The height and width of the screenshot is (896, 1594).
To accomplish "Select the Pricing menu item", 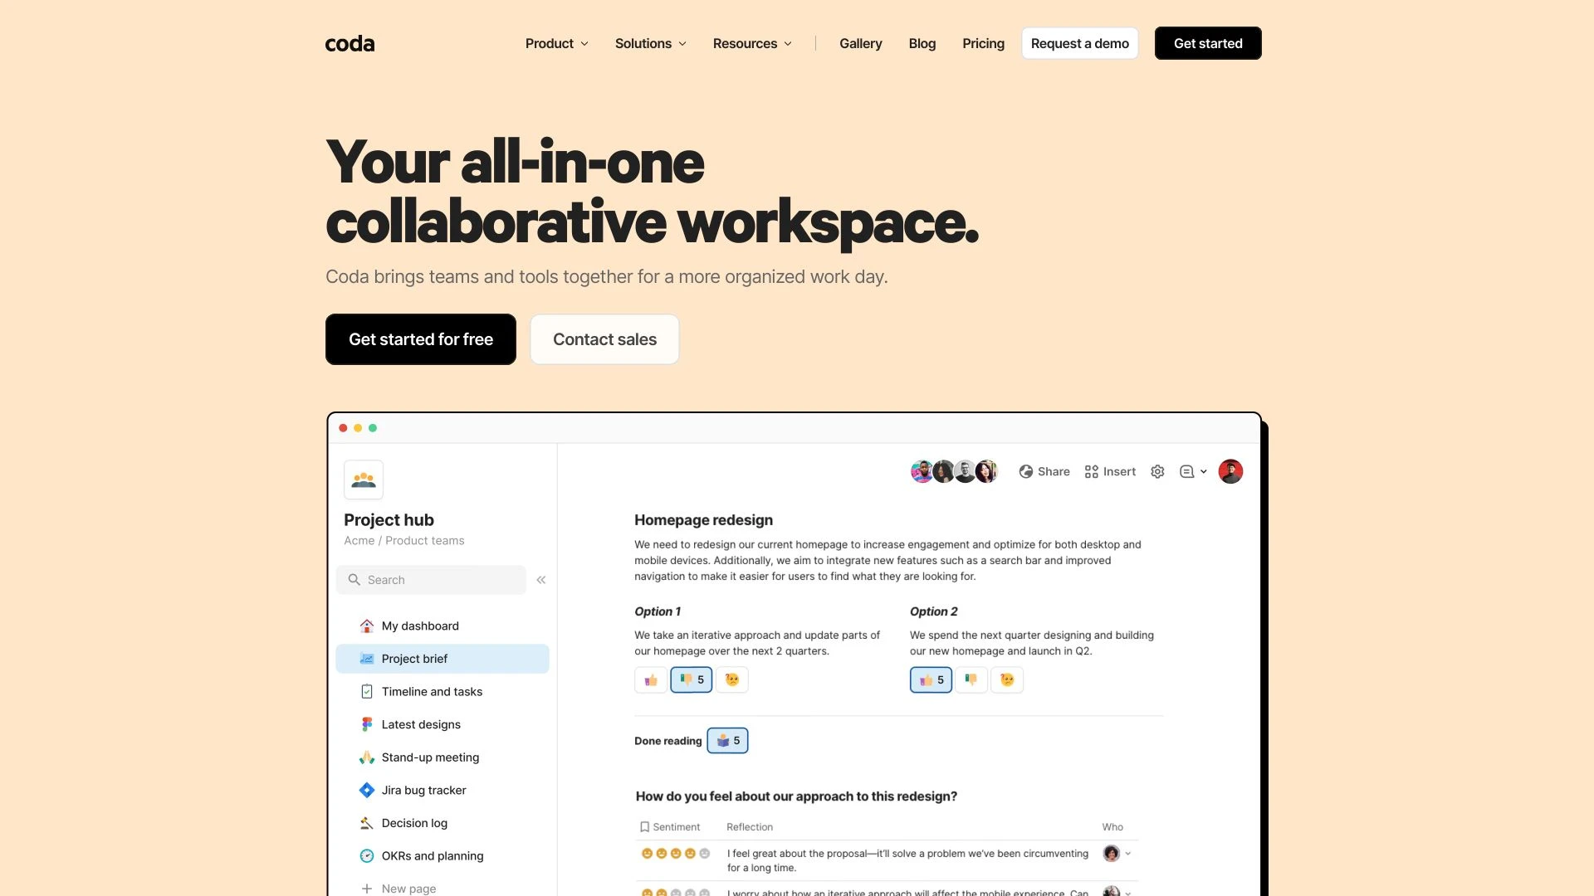I will click(x=983, y=42).
